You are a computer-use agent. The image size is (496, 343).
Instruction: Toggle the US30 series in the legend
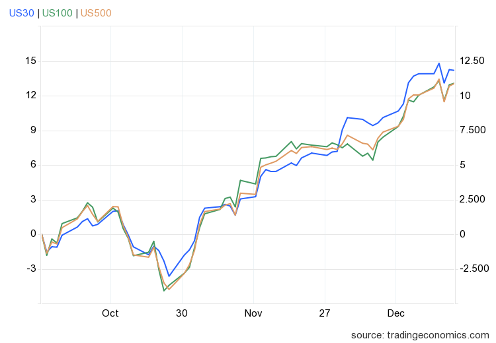(21, 12)
